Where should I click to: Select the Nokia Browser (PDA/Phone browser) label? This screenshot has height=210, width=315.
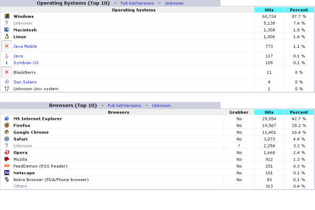51,180
